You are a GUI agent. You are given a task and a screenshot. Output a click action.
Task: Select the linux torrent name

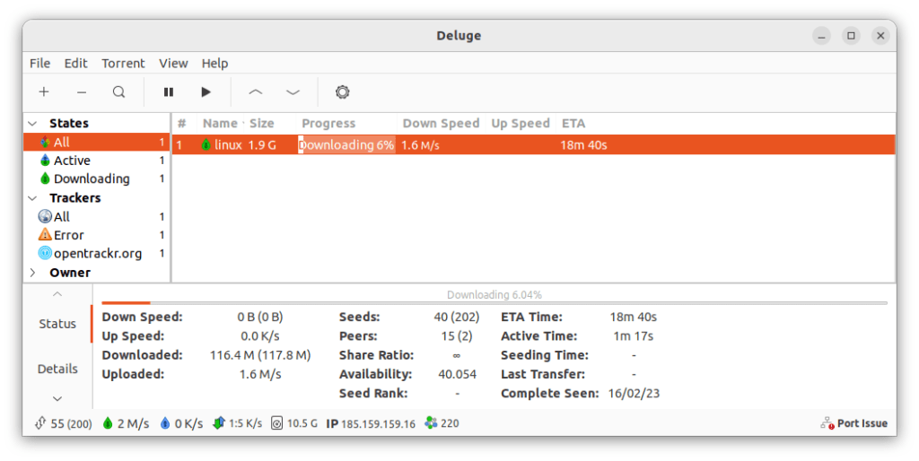228,144
